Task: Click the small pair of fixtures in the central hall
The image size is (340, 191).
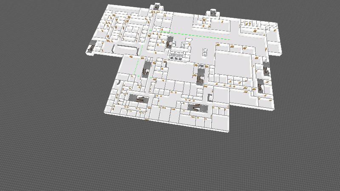Action: pyautogui.click(x=205, y=53)
